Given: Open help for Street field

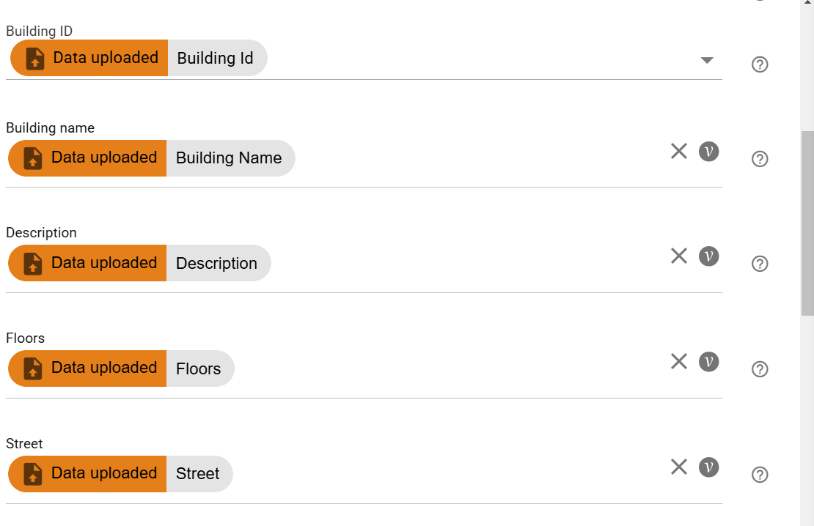Looking at the screenshot, I should [x=760, y=475].
